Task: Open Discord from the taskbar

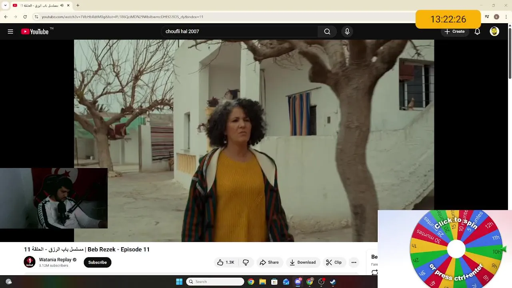Action: pos(298,282)
